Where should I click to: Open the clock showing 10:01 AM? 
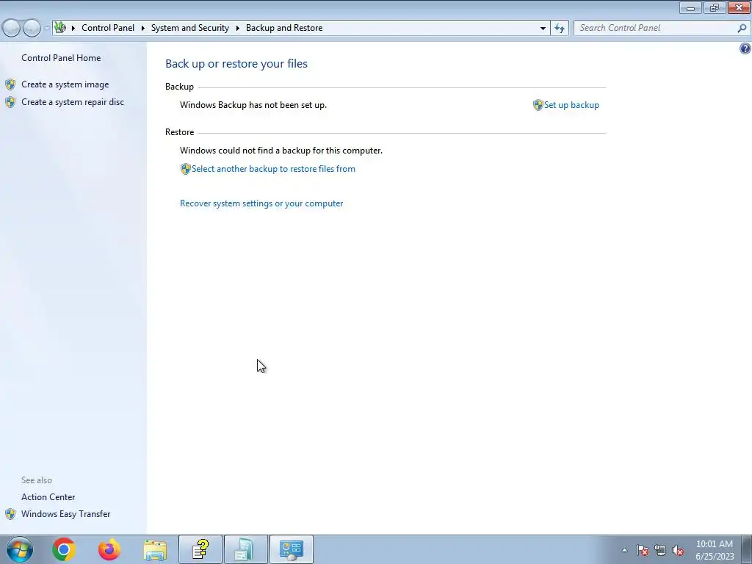click(x=715, y=550)
